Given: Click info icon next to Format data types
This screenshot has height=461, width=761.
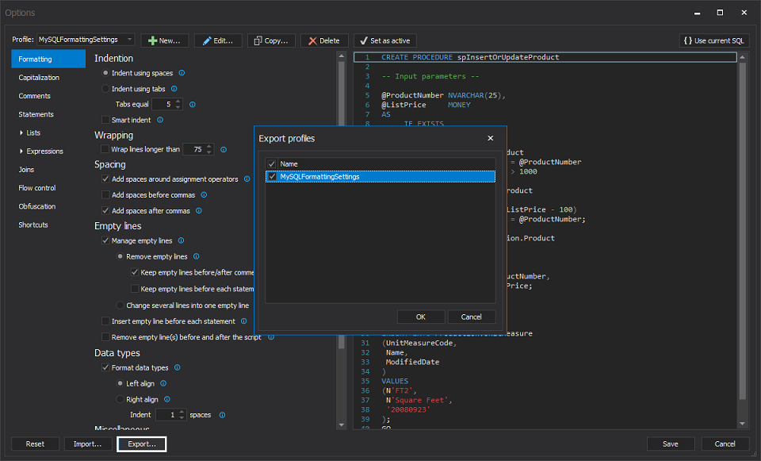Looking at the screenshot, I should (x=177, y=368).
